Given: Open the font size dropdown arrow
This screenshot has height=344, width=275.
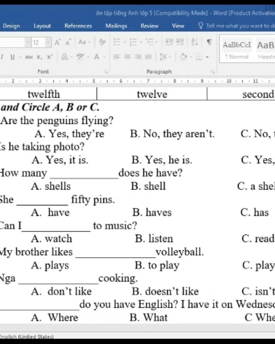Looking at the screenshot, I should tap(48, 42).
